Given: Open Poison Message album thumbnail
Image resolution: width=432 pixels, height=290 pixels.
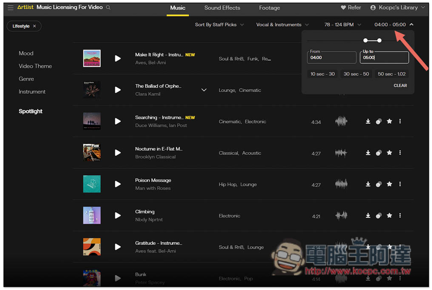Looking at the screenshot, I should click(92, 184).
